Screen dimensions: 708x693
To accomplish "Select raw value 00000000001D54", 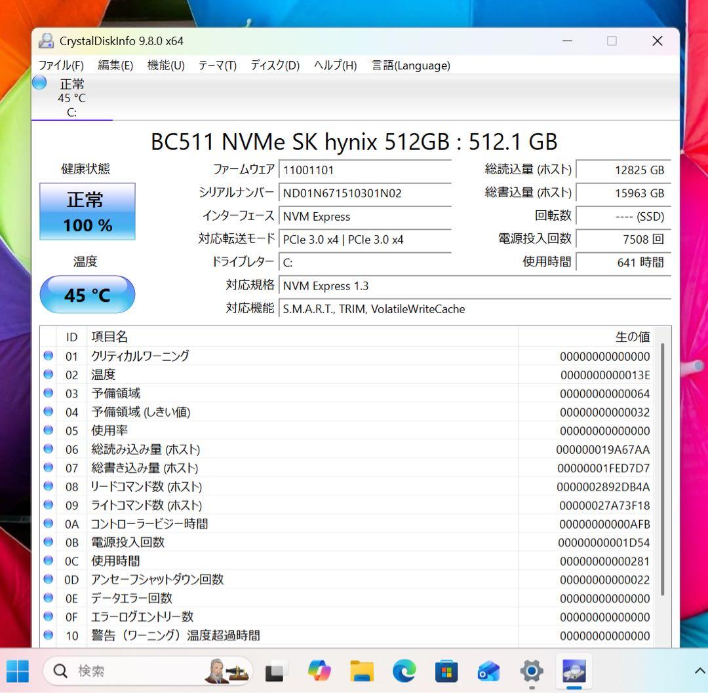I will [604, 543].
